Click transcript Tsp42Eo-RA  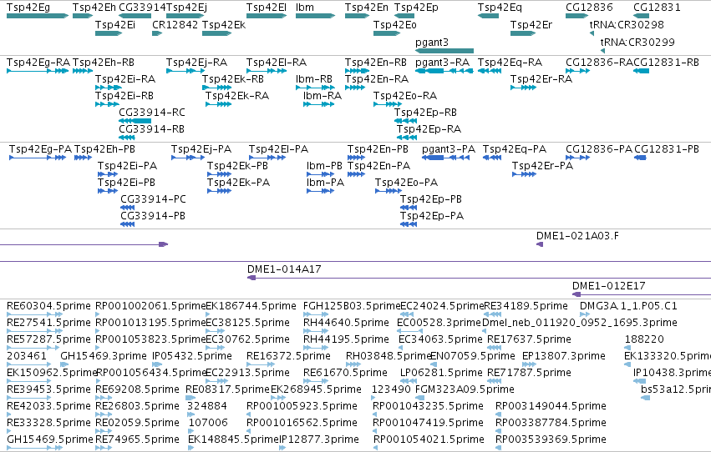[405, 95]
